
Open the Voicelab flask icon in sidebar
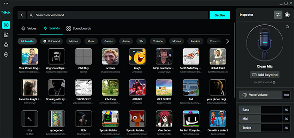[6, 45]
